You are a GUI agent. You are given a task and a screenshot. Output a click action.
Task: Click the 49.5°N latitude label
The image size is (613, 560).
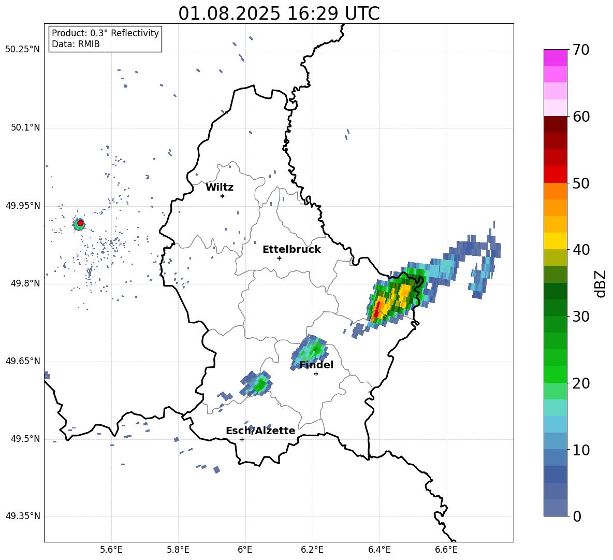(25, 439)
